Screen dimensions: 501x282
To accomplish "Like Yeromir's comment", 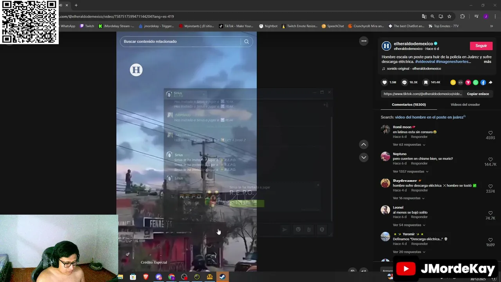I will 490,240.
